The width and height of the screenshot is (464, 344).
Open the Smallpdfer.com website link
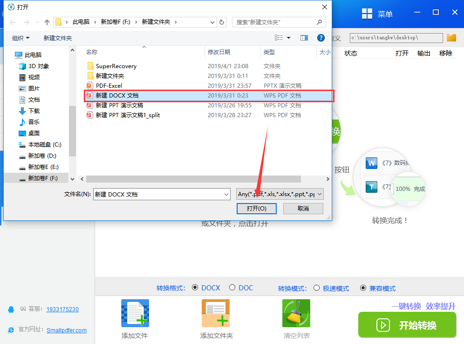(67, 330)
